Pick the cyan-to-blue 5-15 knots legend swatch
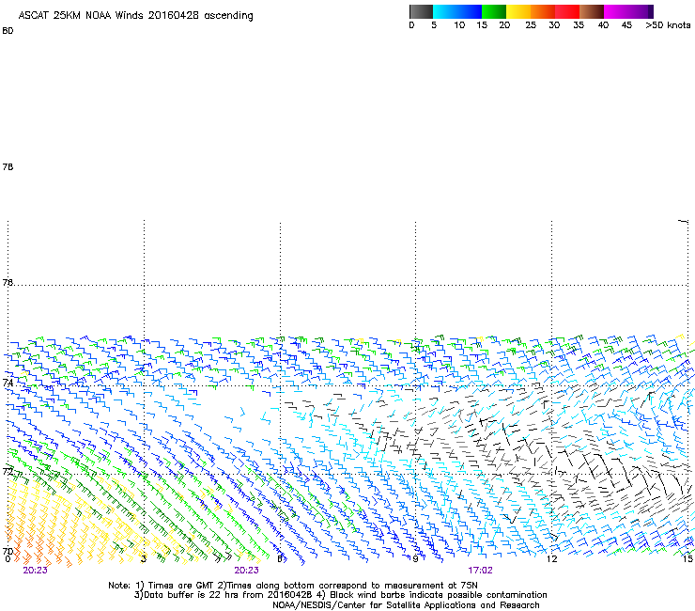The width and height of the screenshot is (695, 611). click(457, 11)
